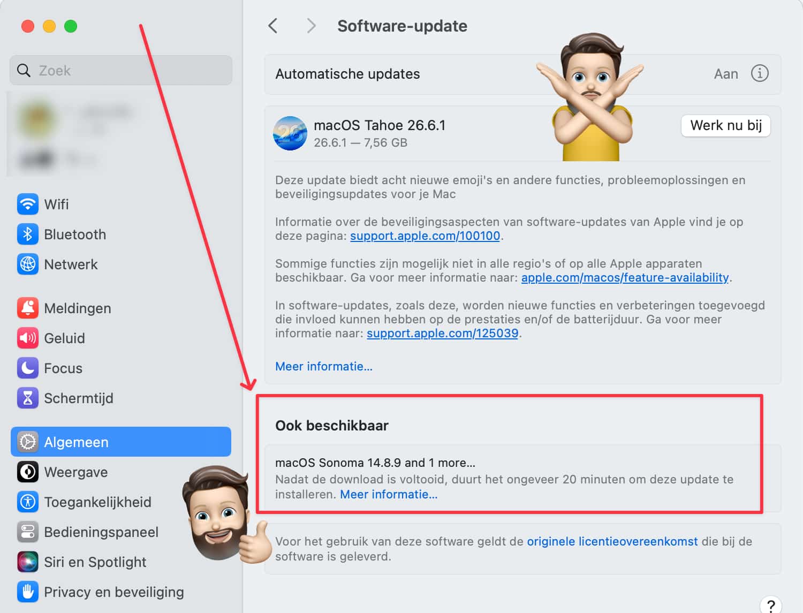Go back with the left chevron
This screenshot has height=613, width=803.
coord(273,26)
